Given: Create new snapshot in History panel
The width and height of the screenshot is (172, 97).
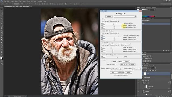Looking at the screenshot, I should click(166, 51).
